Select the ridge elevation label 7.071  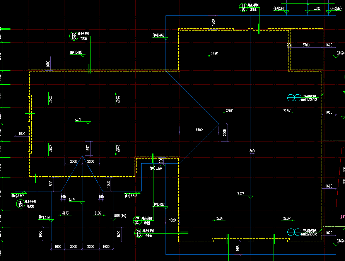[78, 119]
